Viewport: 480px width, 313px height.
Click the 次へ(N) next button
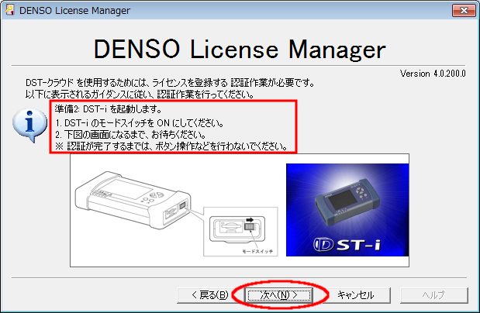click(279, 295)
